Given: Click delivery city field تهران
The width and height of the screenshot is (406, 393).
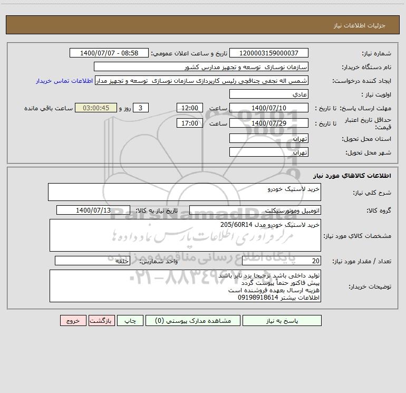Looking at the screenshot, I should pyautogui.click(x=269, y=152).
